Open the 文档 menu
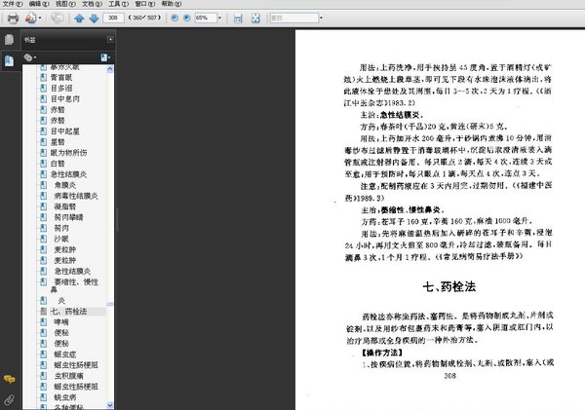Viewport: 585px width, 410px height. click(93, 4)
